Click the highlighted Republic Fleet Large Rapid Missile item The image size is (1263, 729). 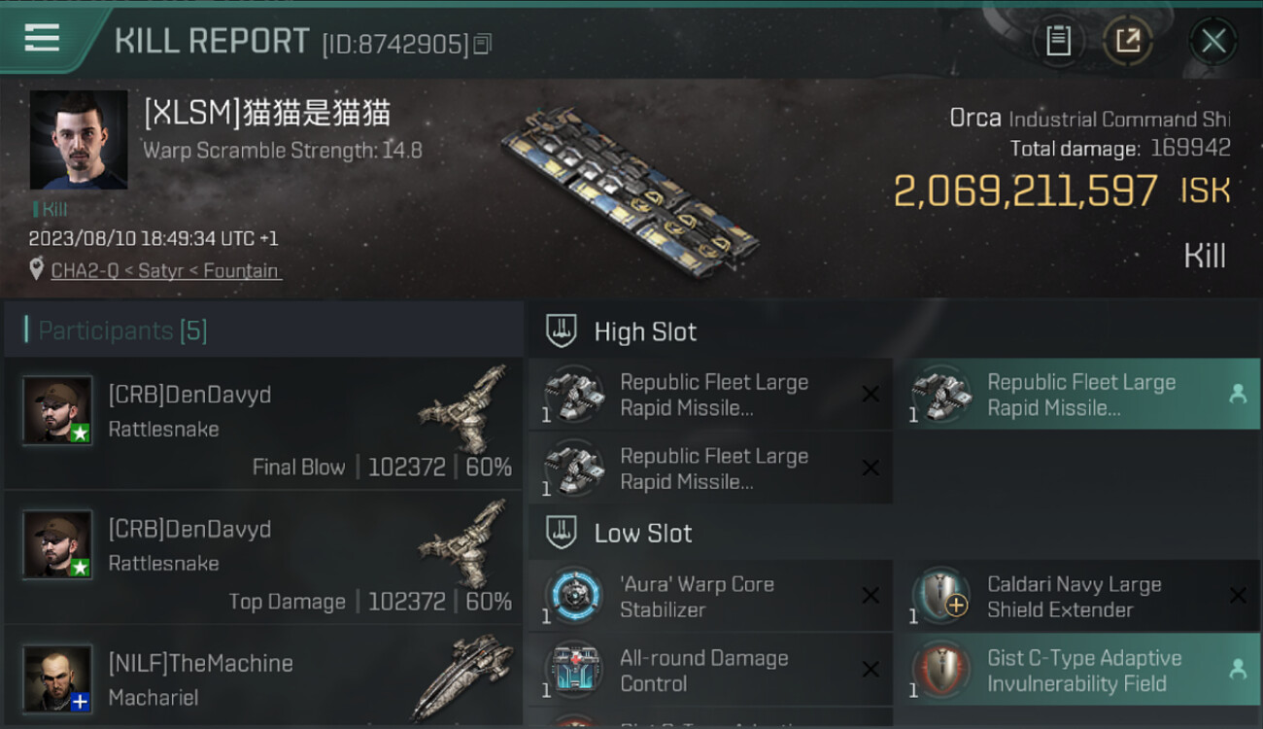tap(1077, 395)
